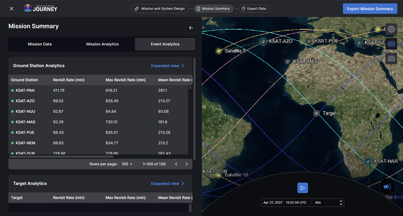
Task: Click the KSAT-HAR ground station marker
Action: point(368,161)
